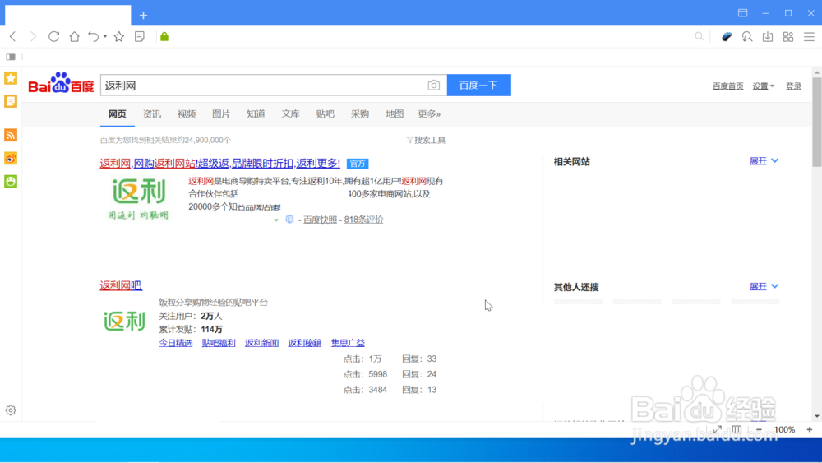The image size is (822, 463).
Task: Switch to the 贴吧 tab
Action: pyautogui.click(x=325, y=113)
